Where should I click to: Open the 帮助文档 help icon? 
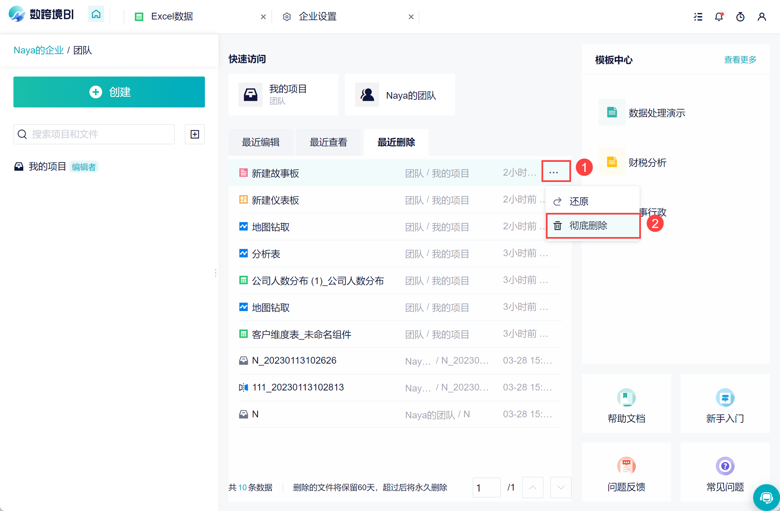[x=626, y=398]
